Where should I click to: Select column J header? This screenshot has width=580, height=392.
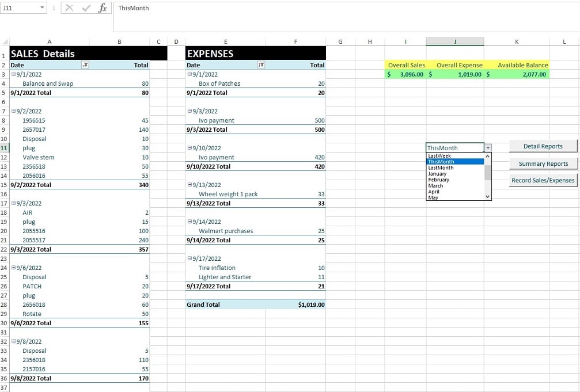tap(455, 41)
